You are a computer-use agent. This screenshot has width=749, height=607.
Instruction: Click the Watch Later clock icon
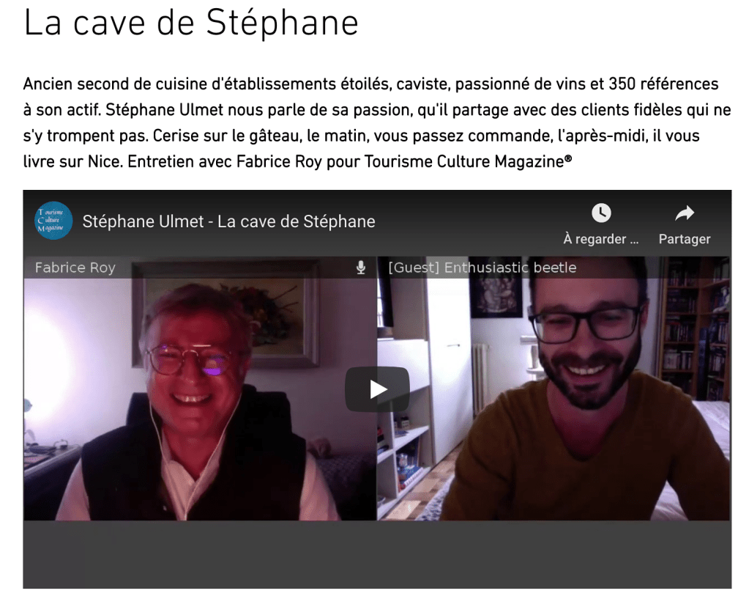[601, 213]
